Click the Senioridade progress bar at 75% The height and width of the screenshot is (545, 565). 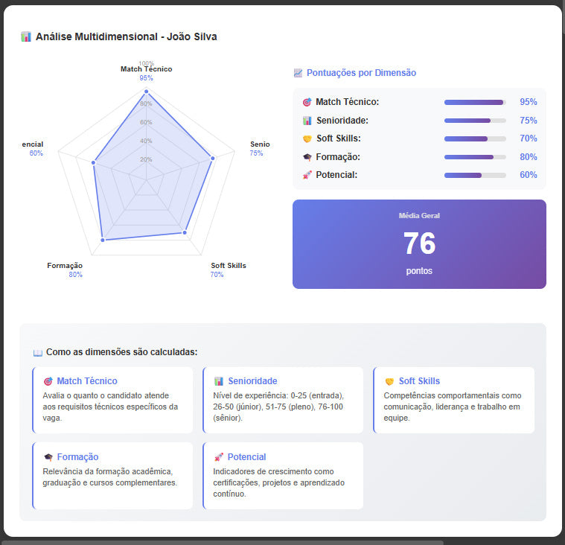(x=475, y=121)
